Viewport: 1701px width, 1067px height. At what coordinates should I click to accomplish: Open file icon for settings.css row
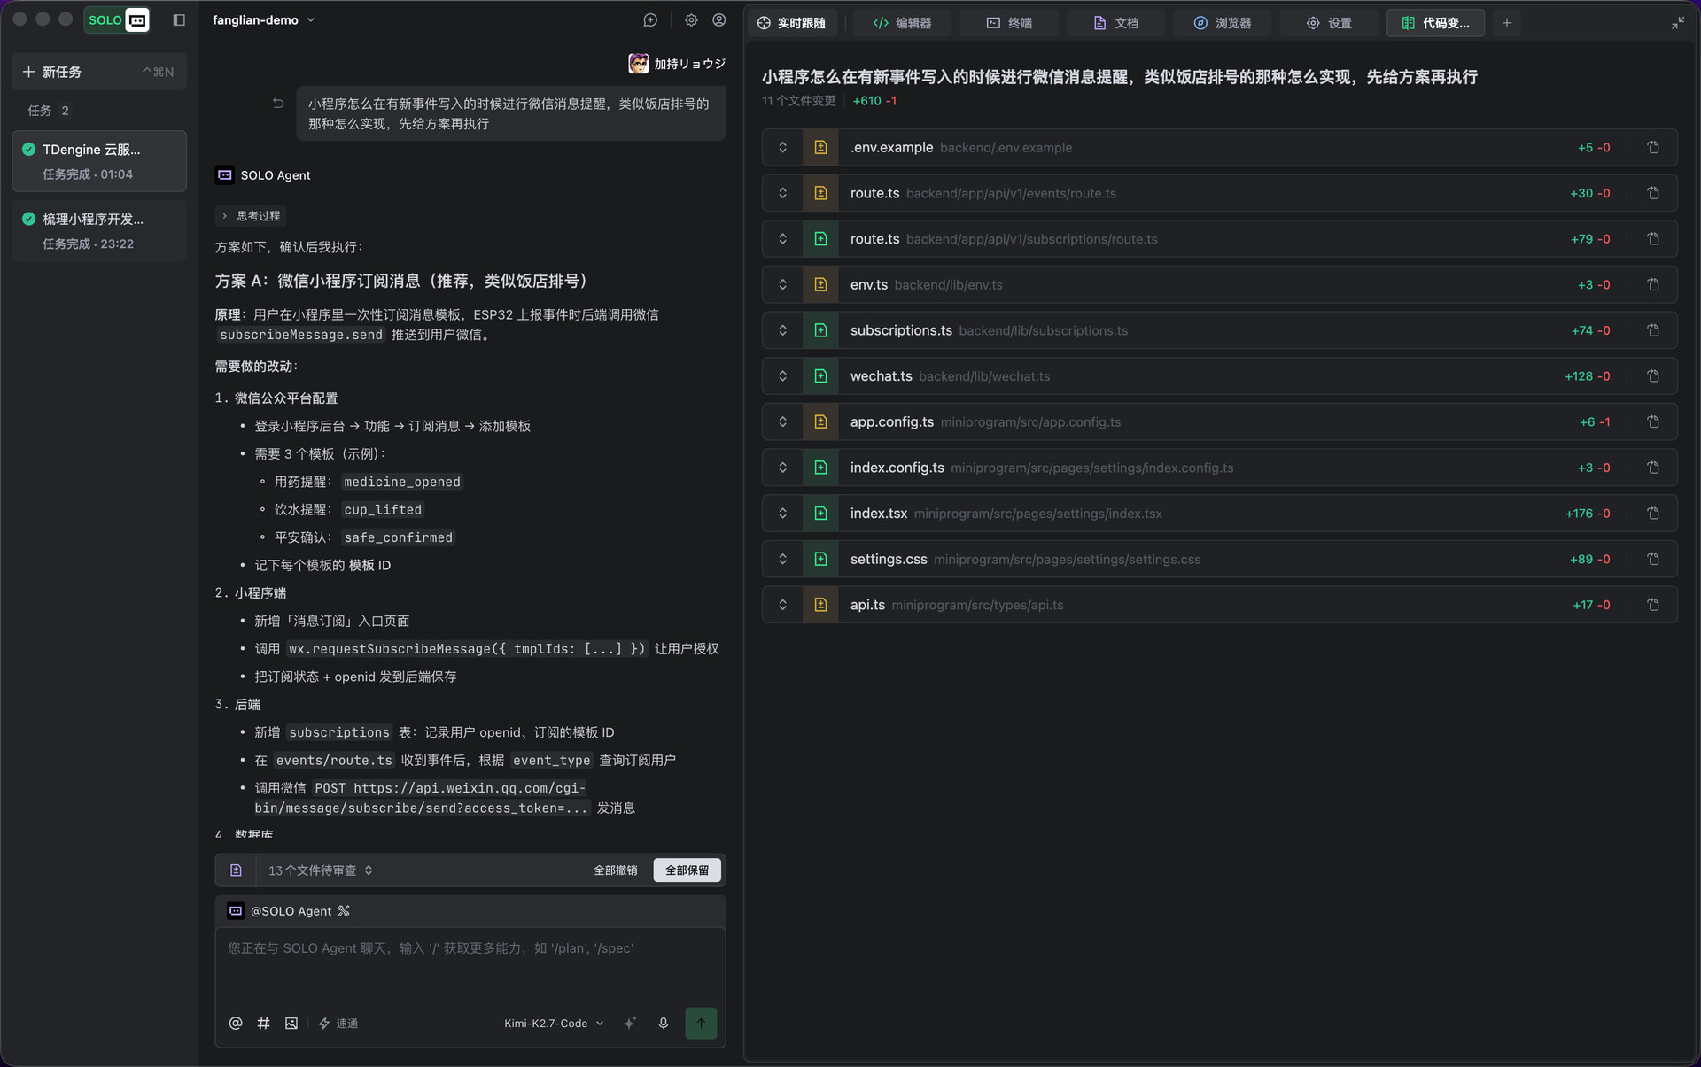click(x=1653, y=560)
